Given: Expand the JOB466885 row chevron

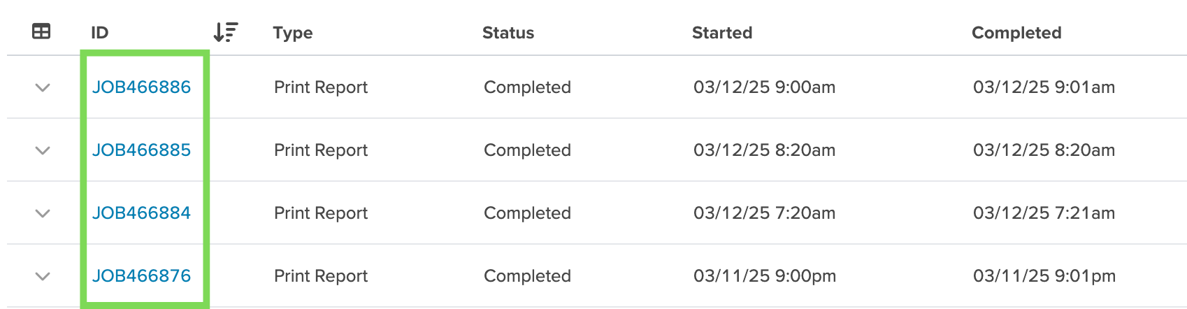Looking at the screenshot, I should tap(43, 150).
